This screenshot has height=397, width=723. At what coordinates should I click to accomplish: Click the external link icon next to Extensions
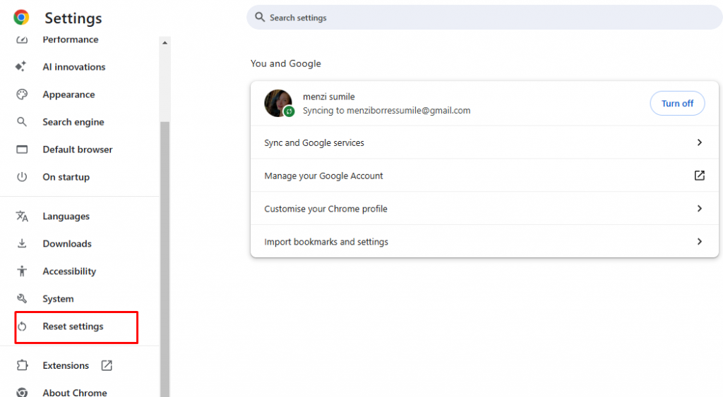(107, 365)
